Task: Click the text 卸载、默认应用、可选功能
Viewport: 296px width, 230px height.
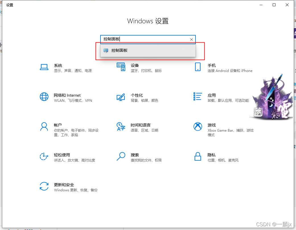Action: coord(228,100)
